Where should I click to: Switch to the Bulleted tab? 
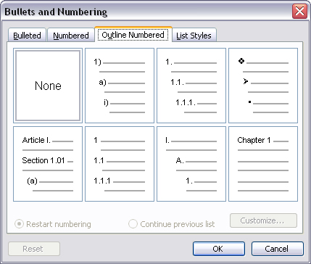27,36
